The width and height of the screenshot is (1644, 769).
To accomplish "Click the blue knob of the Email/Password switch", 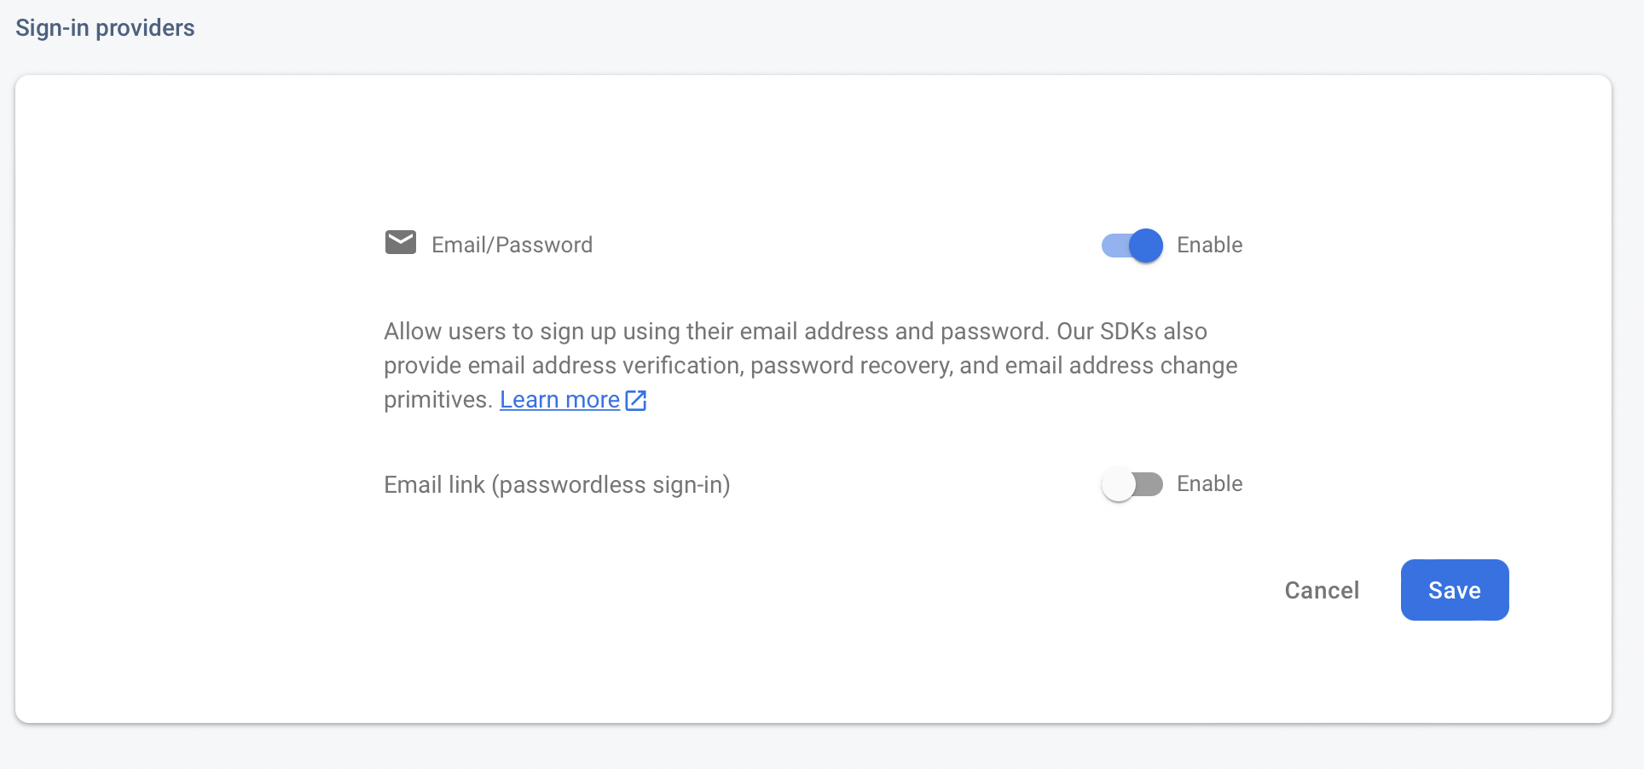I will click(1146, 246).
